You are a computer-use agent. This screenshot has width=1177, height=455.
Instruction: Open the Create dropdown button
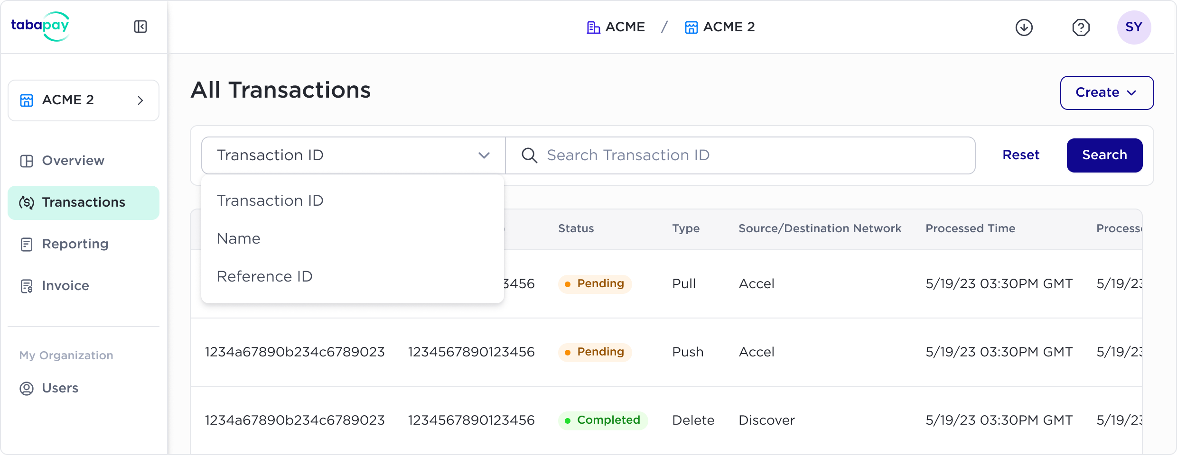[1107, 92]
